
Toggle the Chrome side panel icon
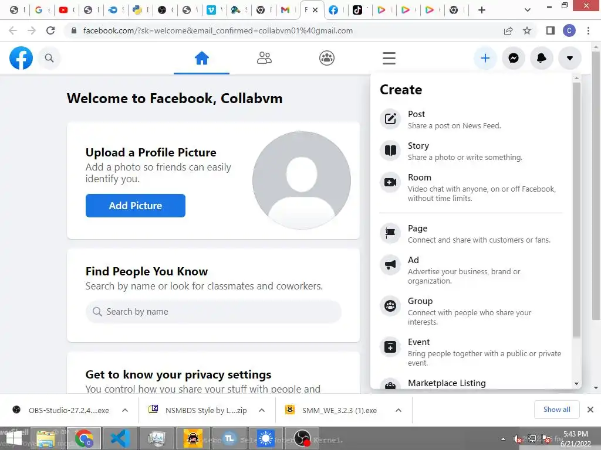pos(551,30)
